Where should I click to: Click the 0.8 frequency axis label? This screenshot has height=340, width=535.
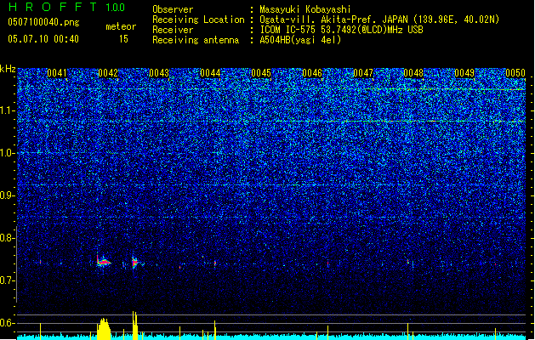(7, 238)
